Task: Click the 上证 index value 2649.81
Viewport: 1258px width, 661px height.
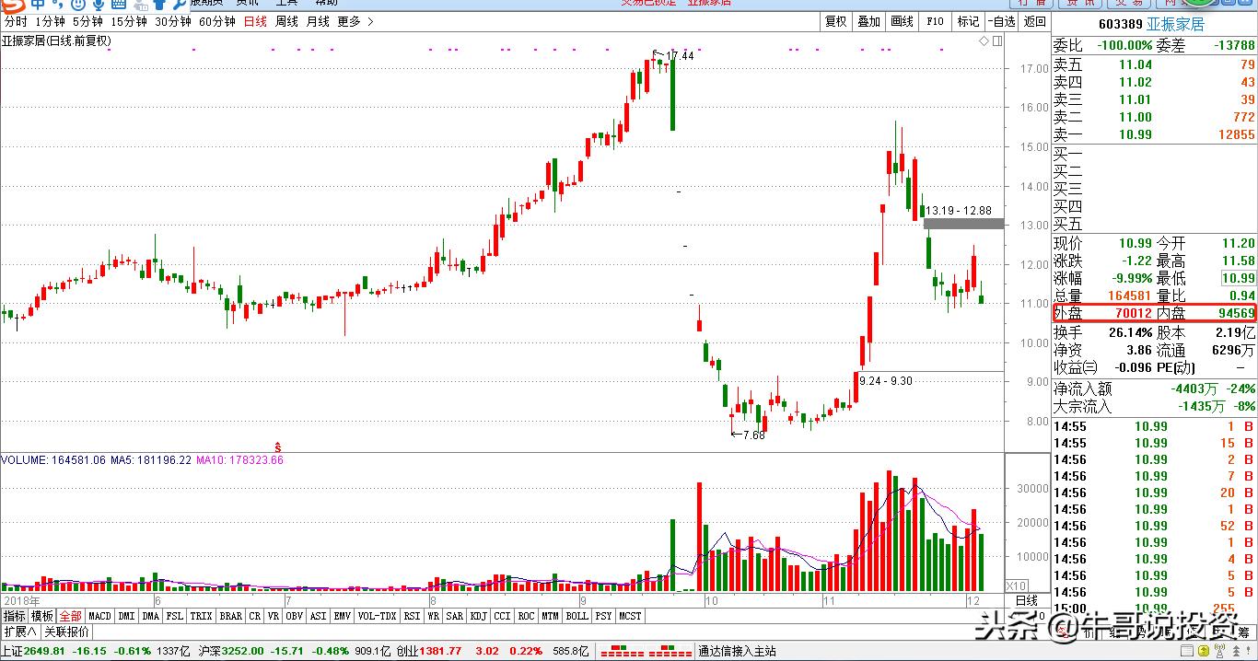Action: coord(44,651)
